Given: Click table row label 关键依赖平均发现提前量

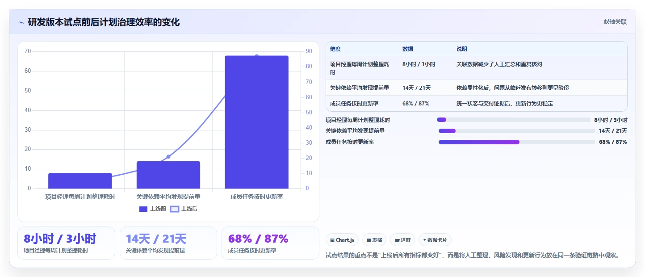Looking at the screenshot, I should point(360,88).
